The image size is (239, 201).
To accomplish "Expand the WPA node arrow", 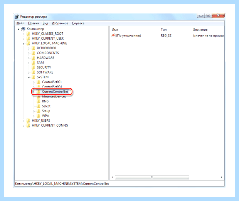I will [x=34, y=116].
